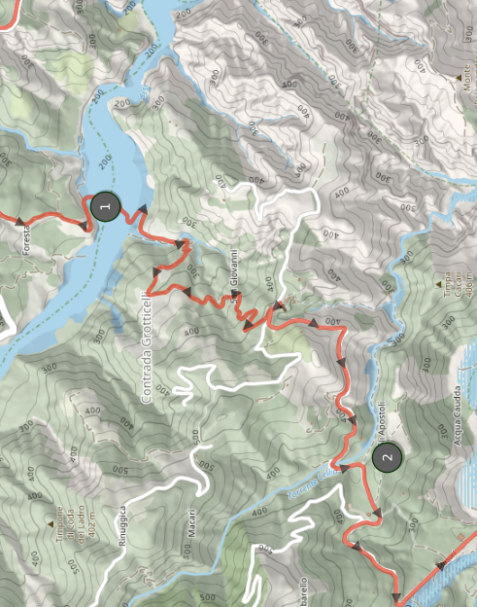Viewport: 477px width, 607px height.
Task: Click the route direction arrow beside Foresta label
Action: 19,222
